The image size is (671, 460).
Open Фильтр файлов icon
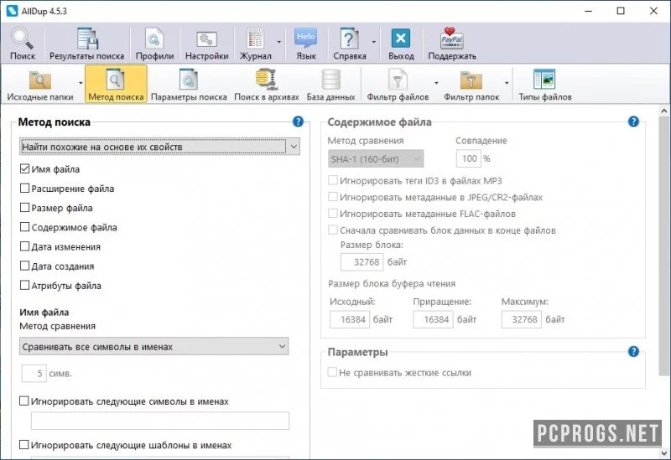point(398,85)
